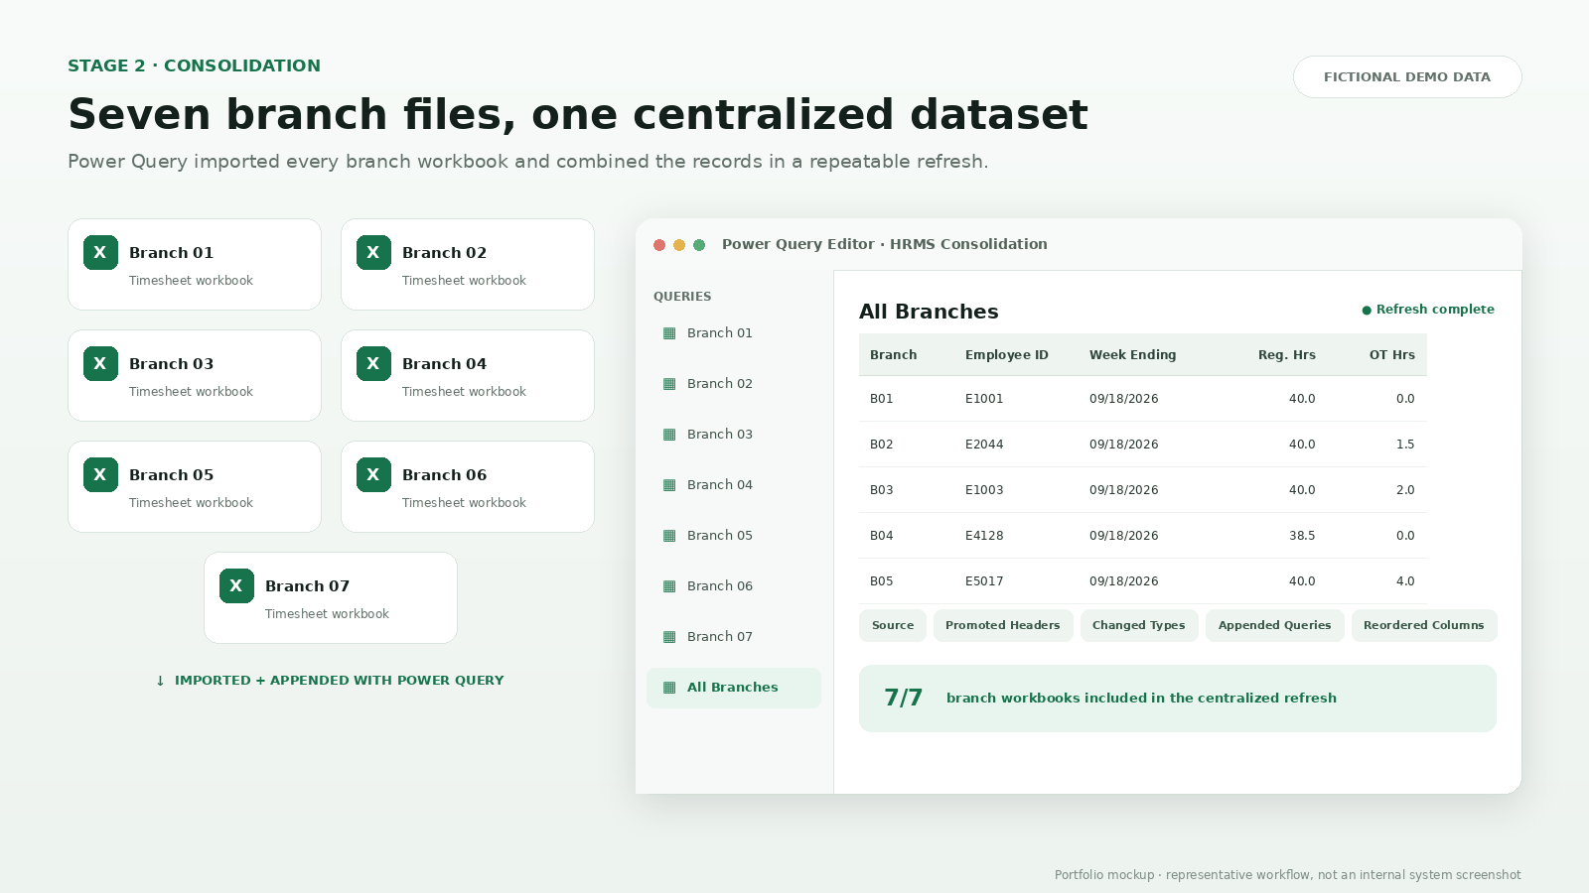Click the OT Hrs column header
The height and width of the screenshot is (893, 1589).
tap(1392, 354)
